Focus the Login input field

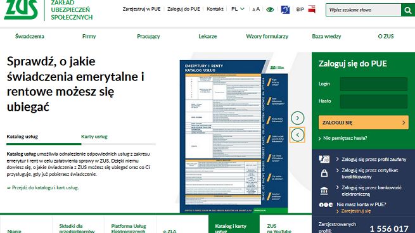coord(373,84)
